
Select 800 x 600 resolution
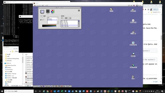(69, 22)
